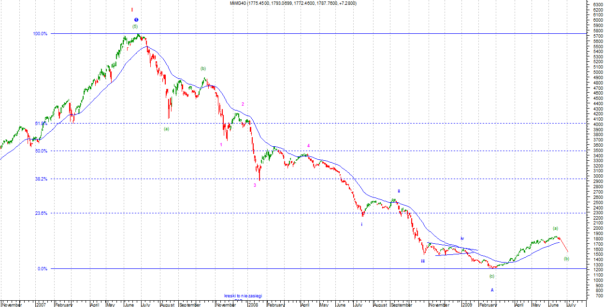Select the magenta wave 2 label
The width and height of the screenshot is (604, 307).
243,104
